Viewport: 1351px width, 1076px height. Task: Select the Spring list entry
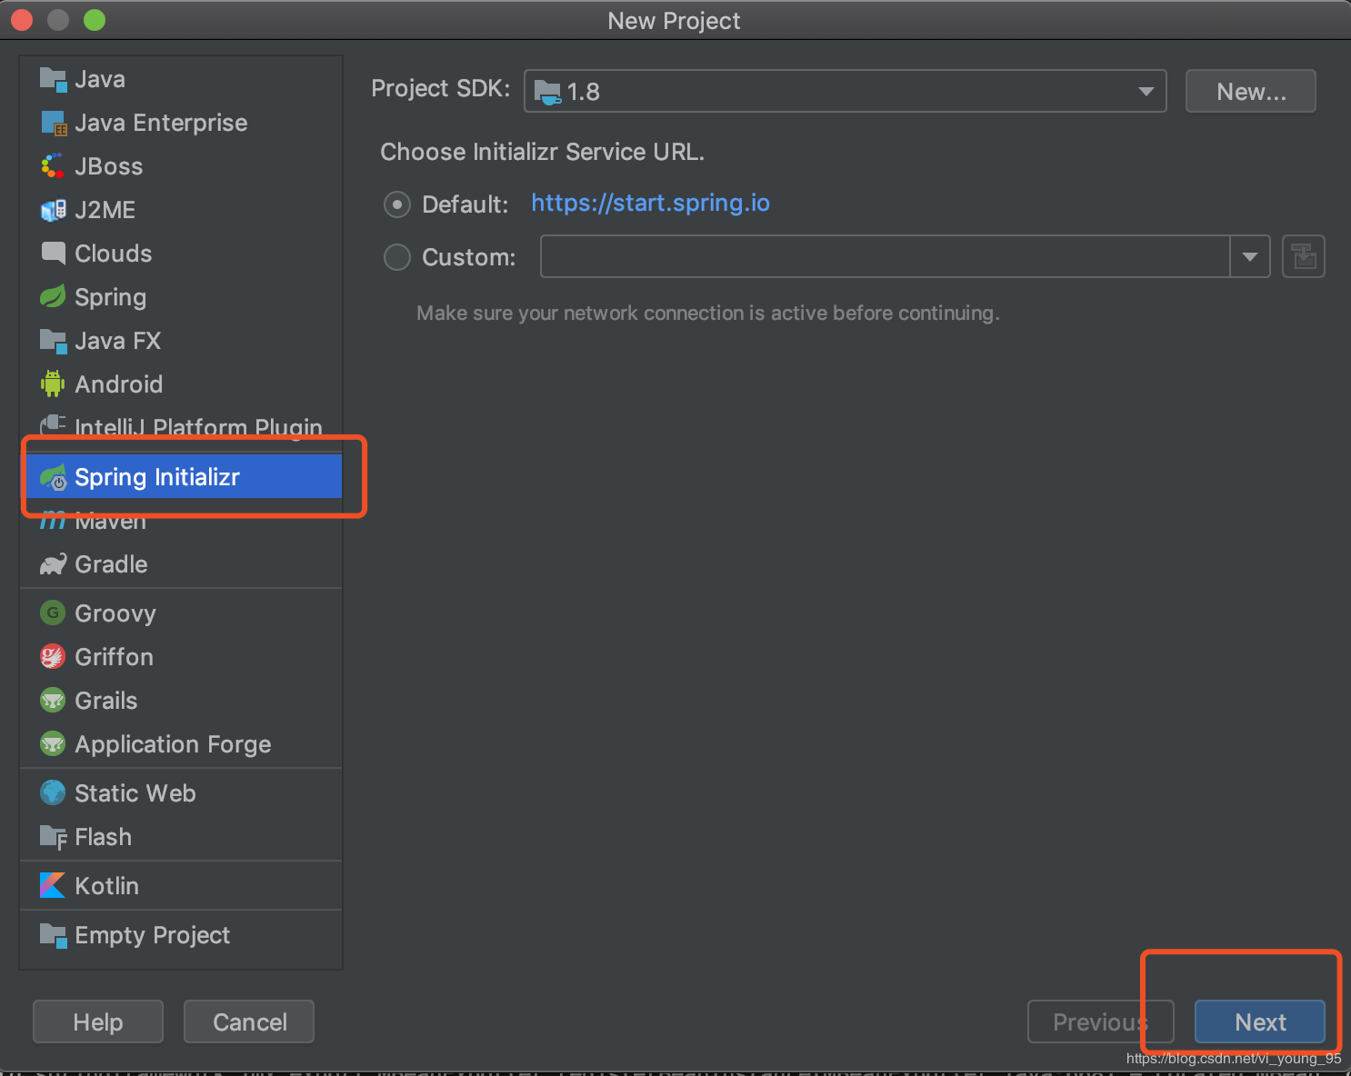(x=182, y=297)
